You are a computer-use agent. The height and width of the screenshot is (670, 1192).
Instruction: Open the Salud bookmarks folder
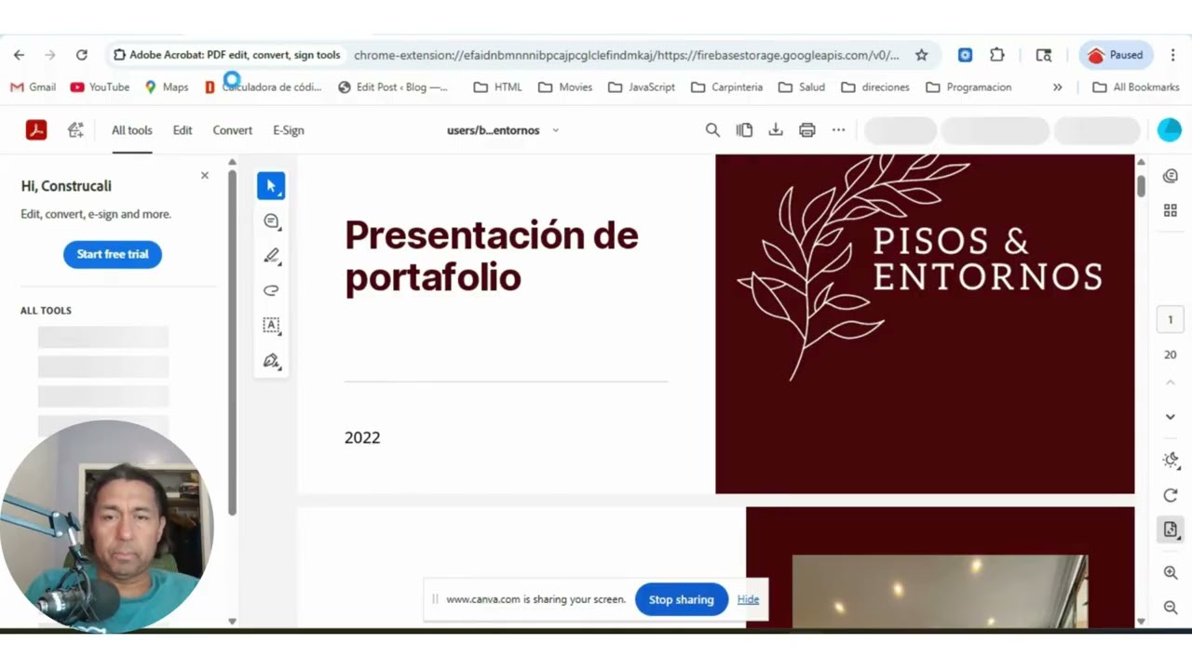coord(801,87)
